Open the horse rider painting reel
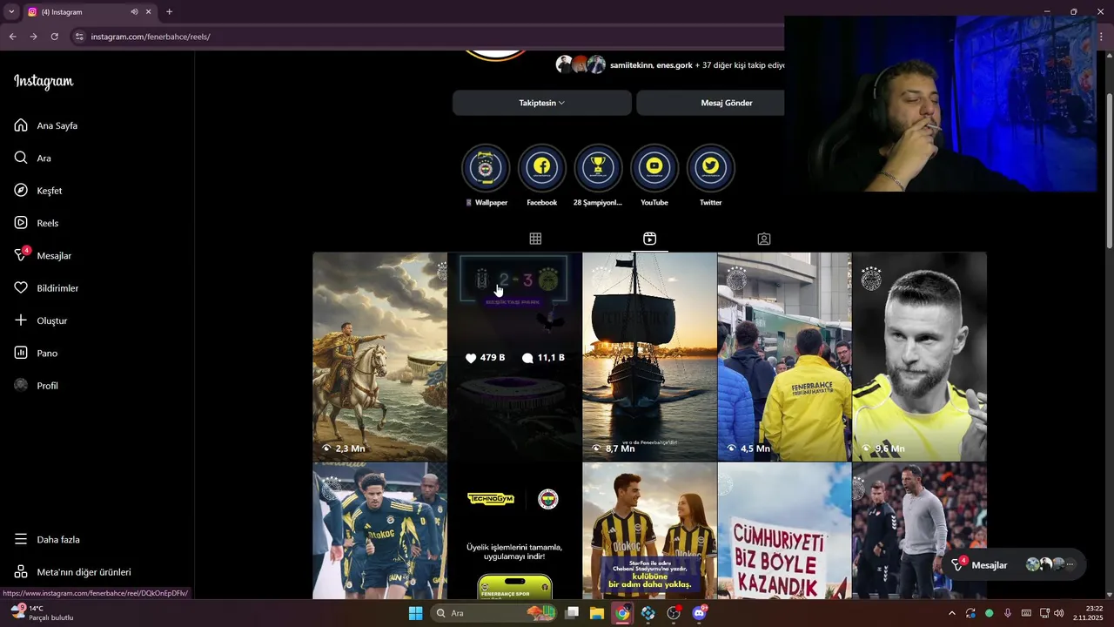Viewport: 1114px width, 627px height. pyautogui.click(x=380, y=357)
